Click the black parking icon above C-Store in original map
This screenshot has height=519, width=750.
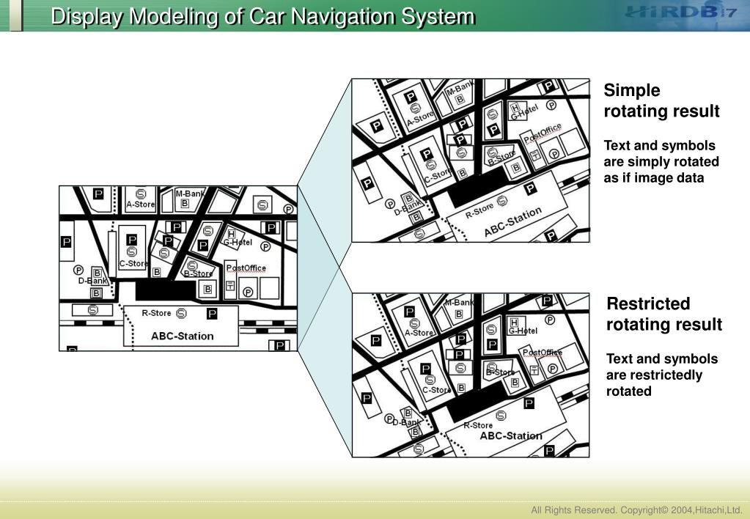click(x=131, y=240)
